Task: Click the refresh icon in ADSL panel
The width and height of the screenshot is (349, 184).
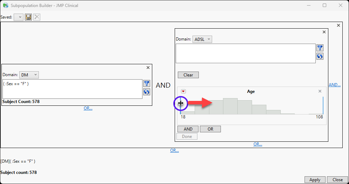Action: click(x=320, y=56)
